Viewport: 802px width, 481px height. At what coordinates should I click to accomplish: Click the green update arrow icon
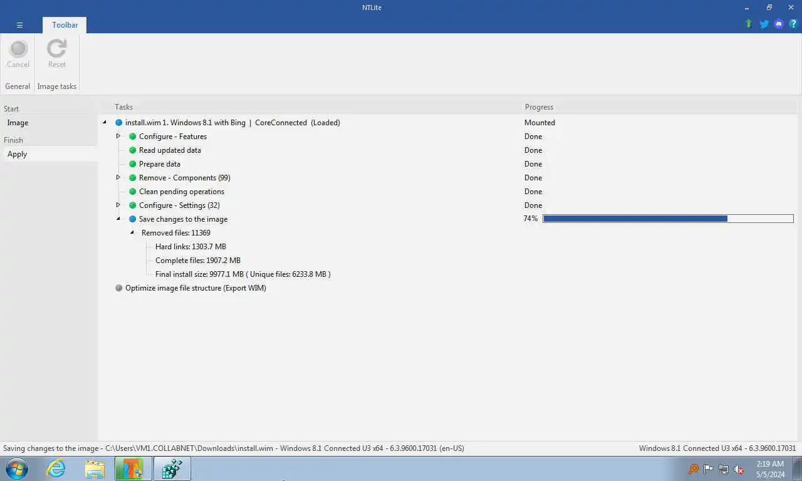pos(748,24)
